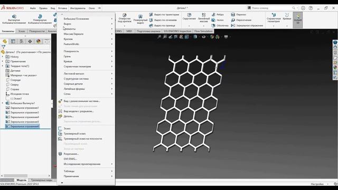Click the feature tree filter funnel icon
Image resolution: width=338 pixels, height=190 pixels.
click(3, 47)
